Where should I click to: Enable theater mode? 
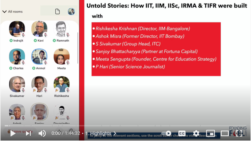tap(225, 133)
